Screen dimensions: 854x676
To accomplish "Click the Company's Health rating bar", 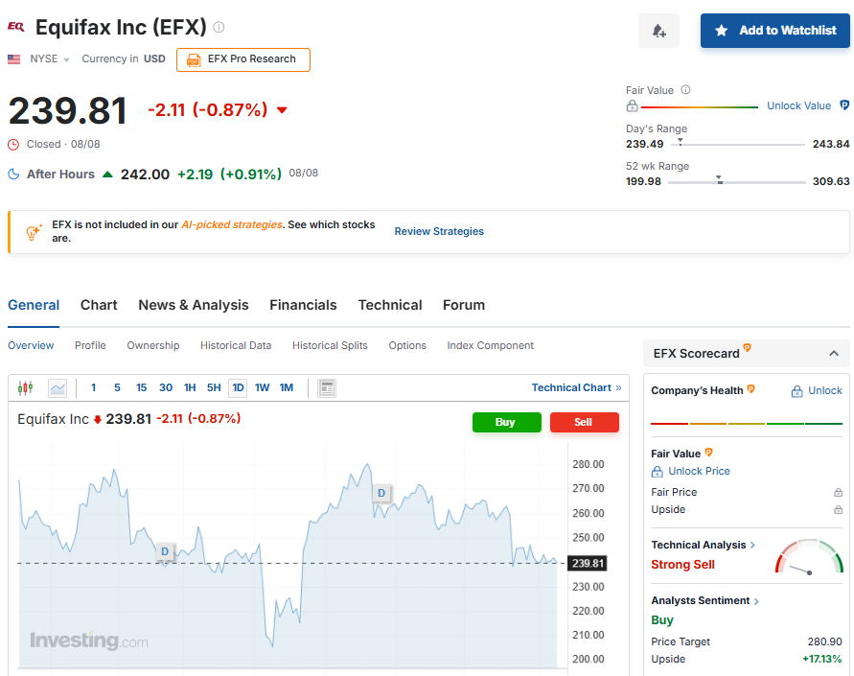I will [747, 423].
